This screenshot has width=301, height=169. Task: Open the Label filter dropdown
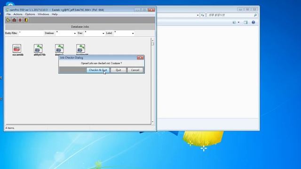133,33
